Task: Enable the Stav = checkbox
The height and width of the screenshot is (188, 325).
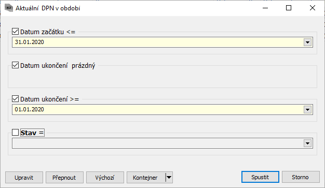Action: pos(16,133)
